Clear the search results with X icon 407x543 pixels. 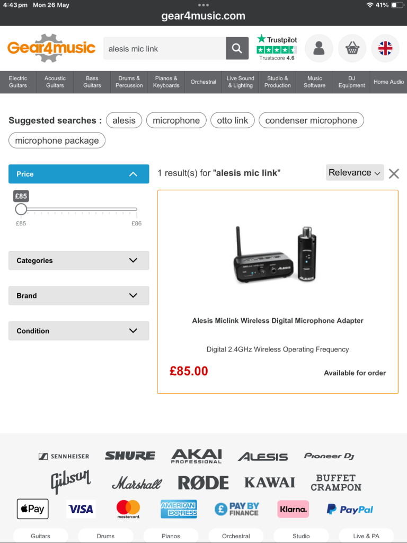tap(394, 173)
